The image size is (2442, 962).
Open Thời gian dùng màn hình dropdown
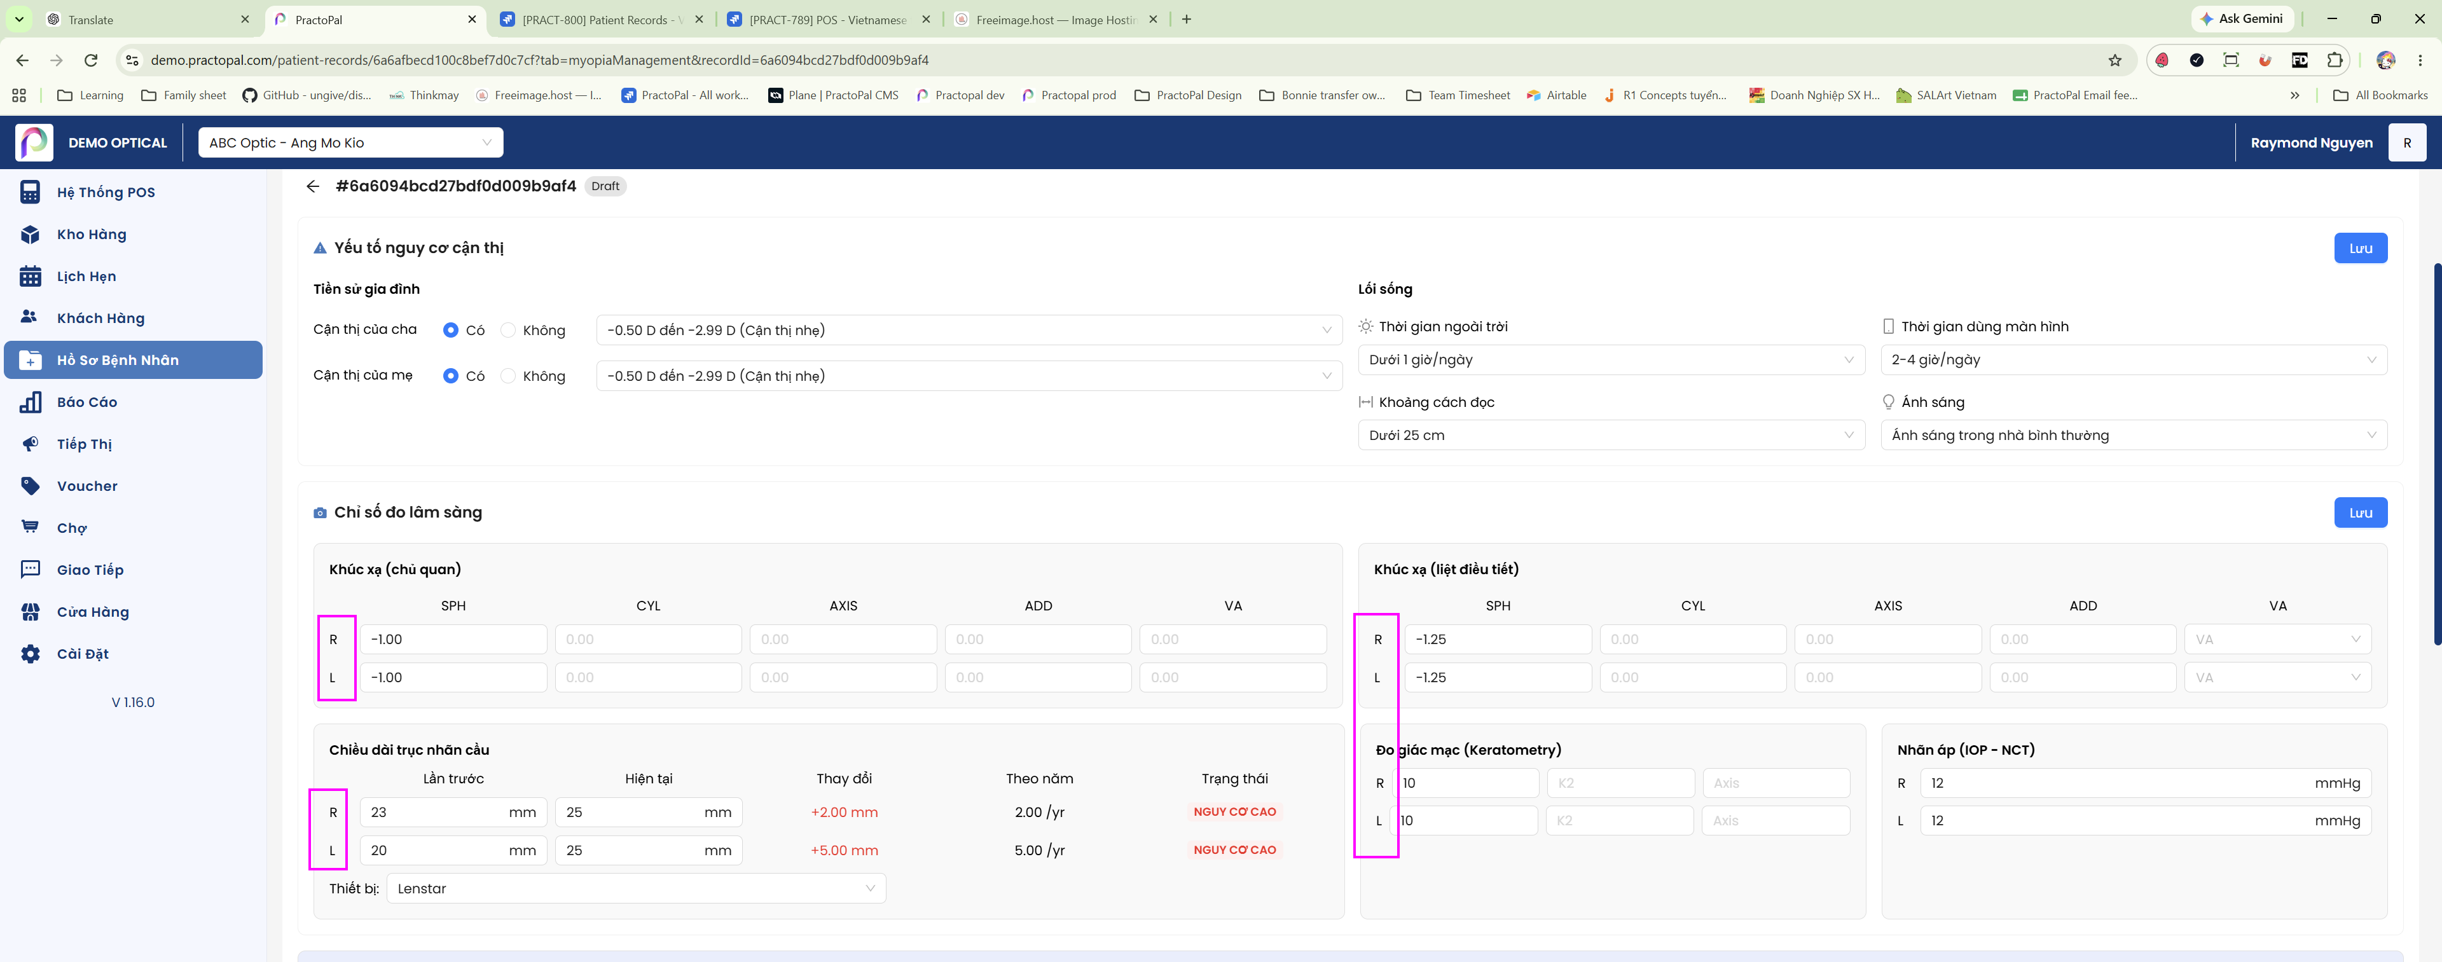(2134, 359)
